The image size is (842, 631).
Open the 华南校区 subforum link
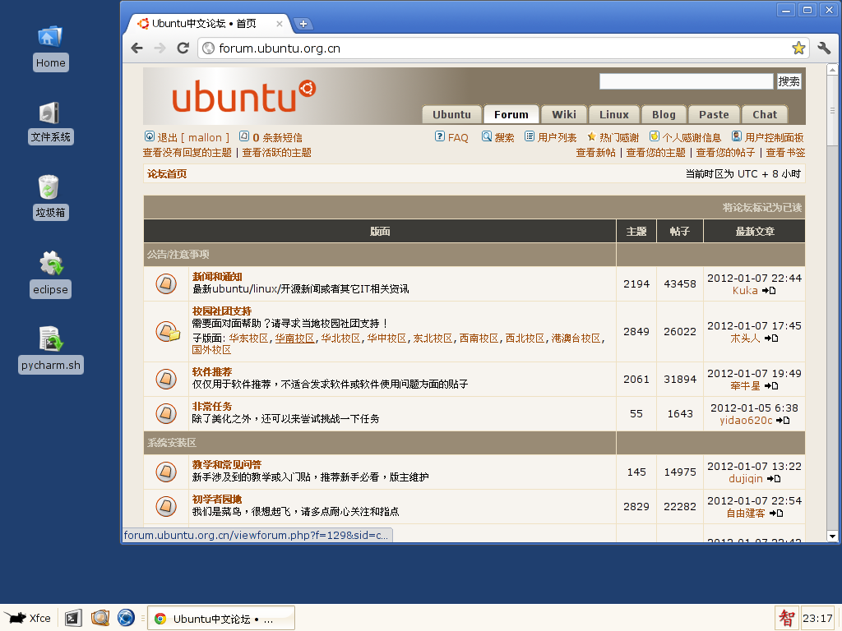295,339
